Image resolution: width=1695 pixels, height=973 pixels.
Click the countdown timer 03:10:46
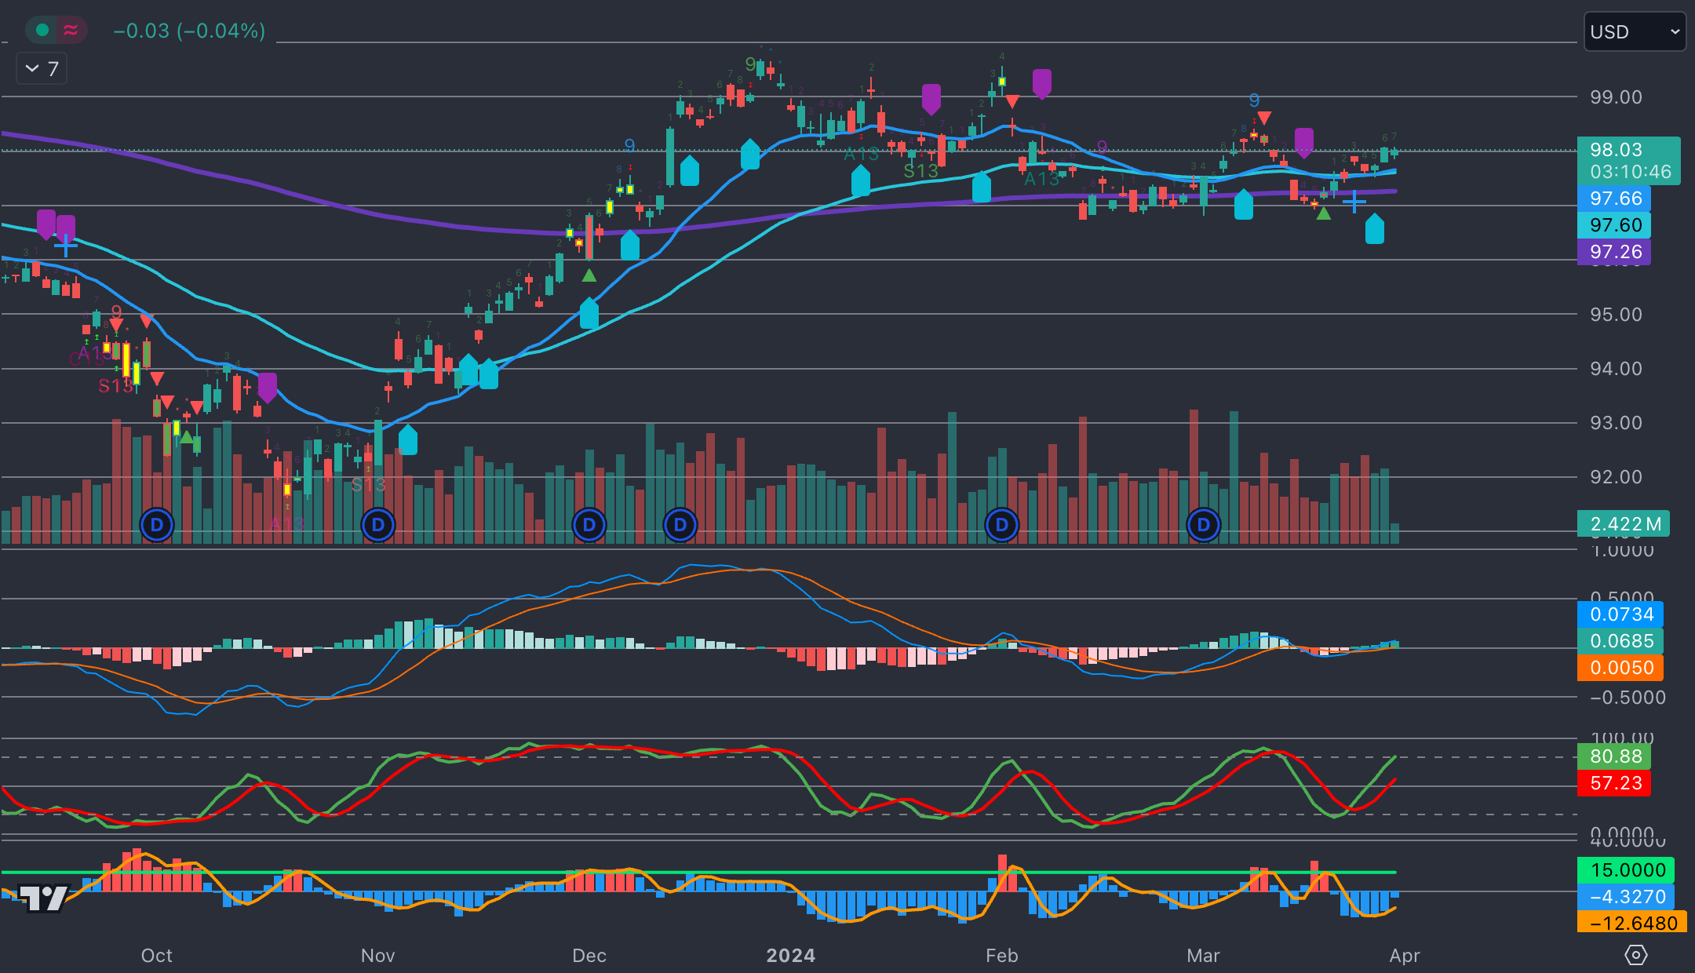(x=1631, y=172)
